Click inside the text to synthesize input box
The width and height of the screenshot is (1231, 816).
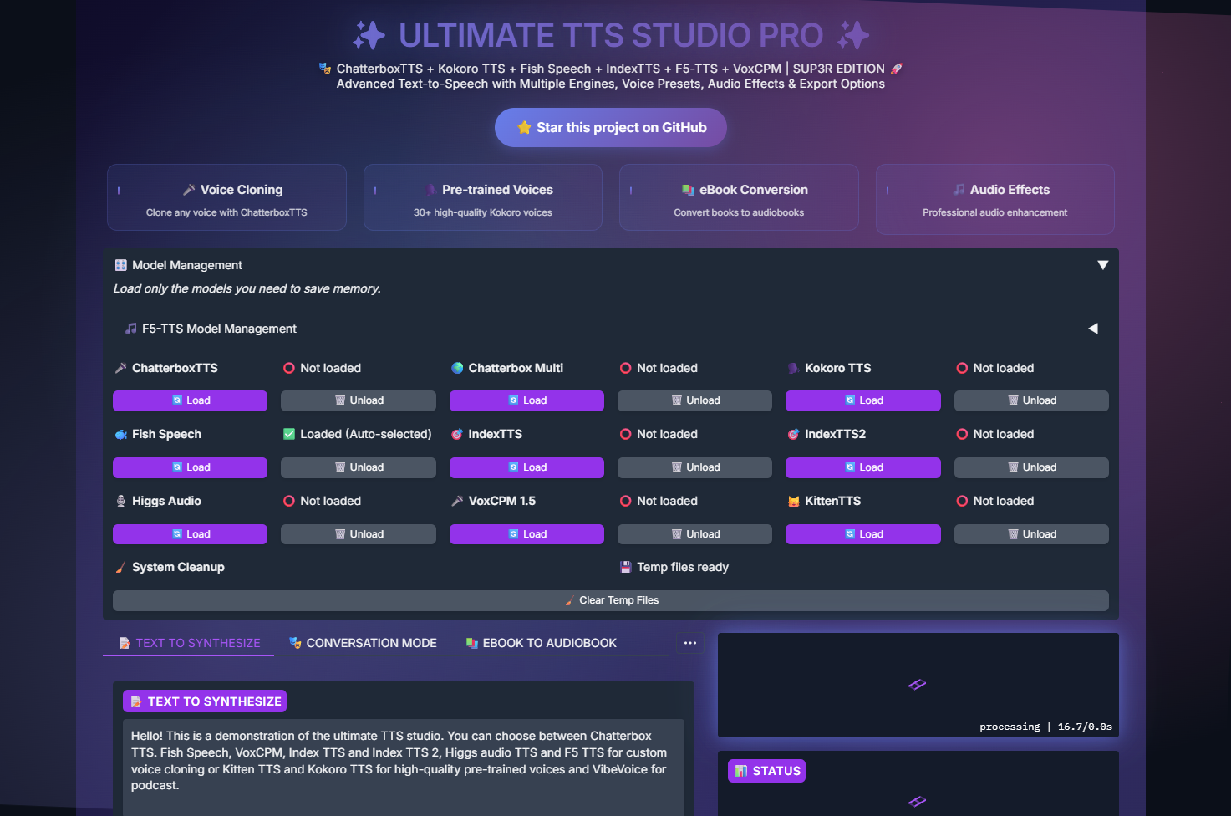(x=404, y=767)
